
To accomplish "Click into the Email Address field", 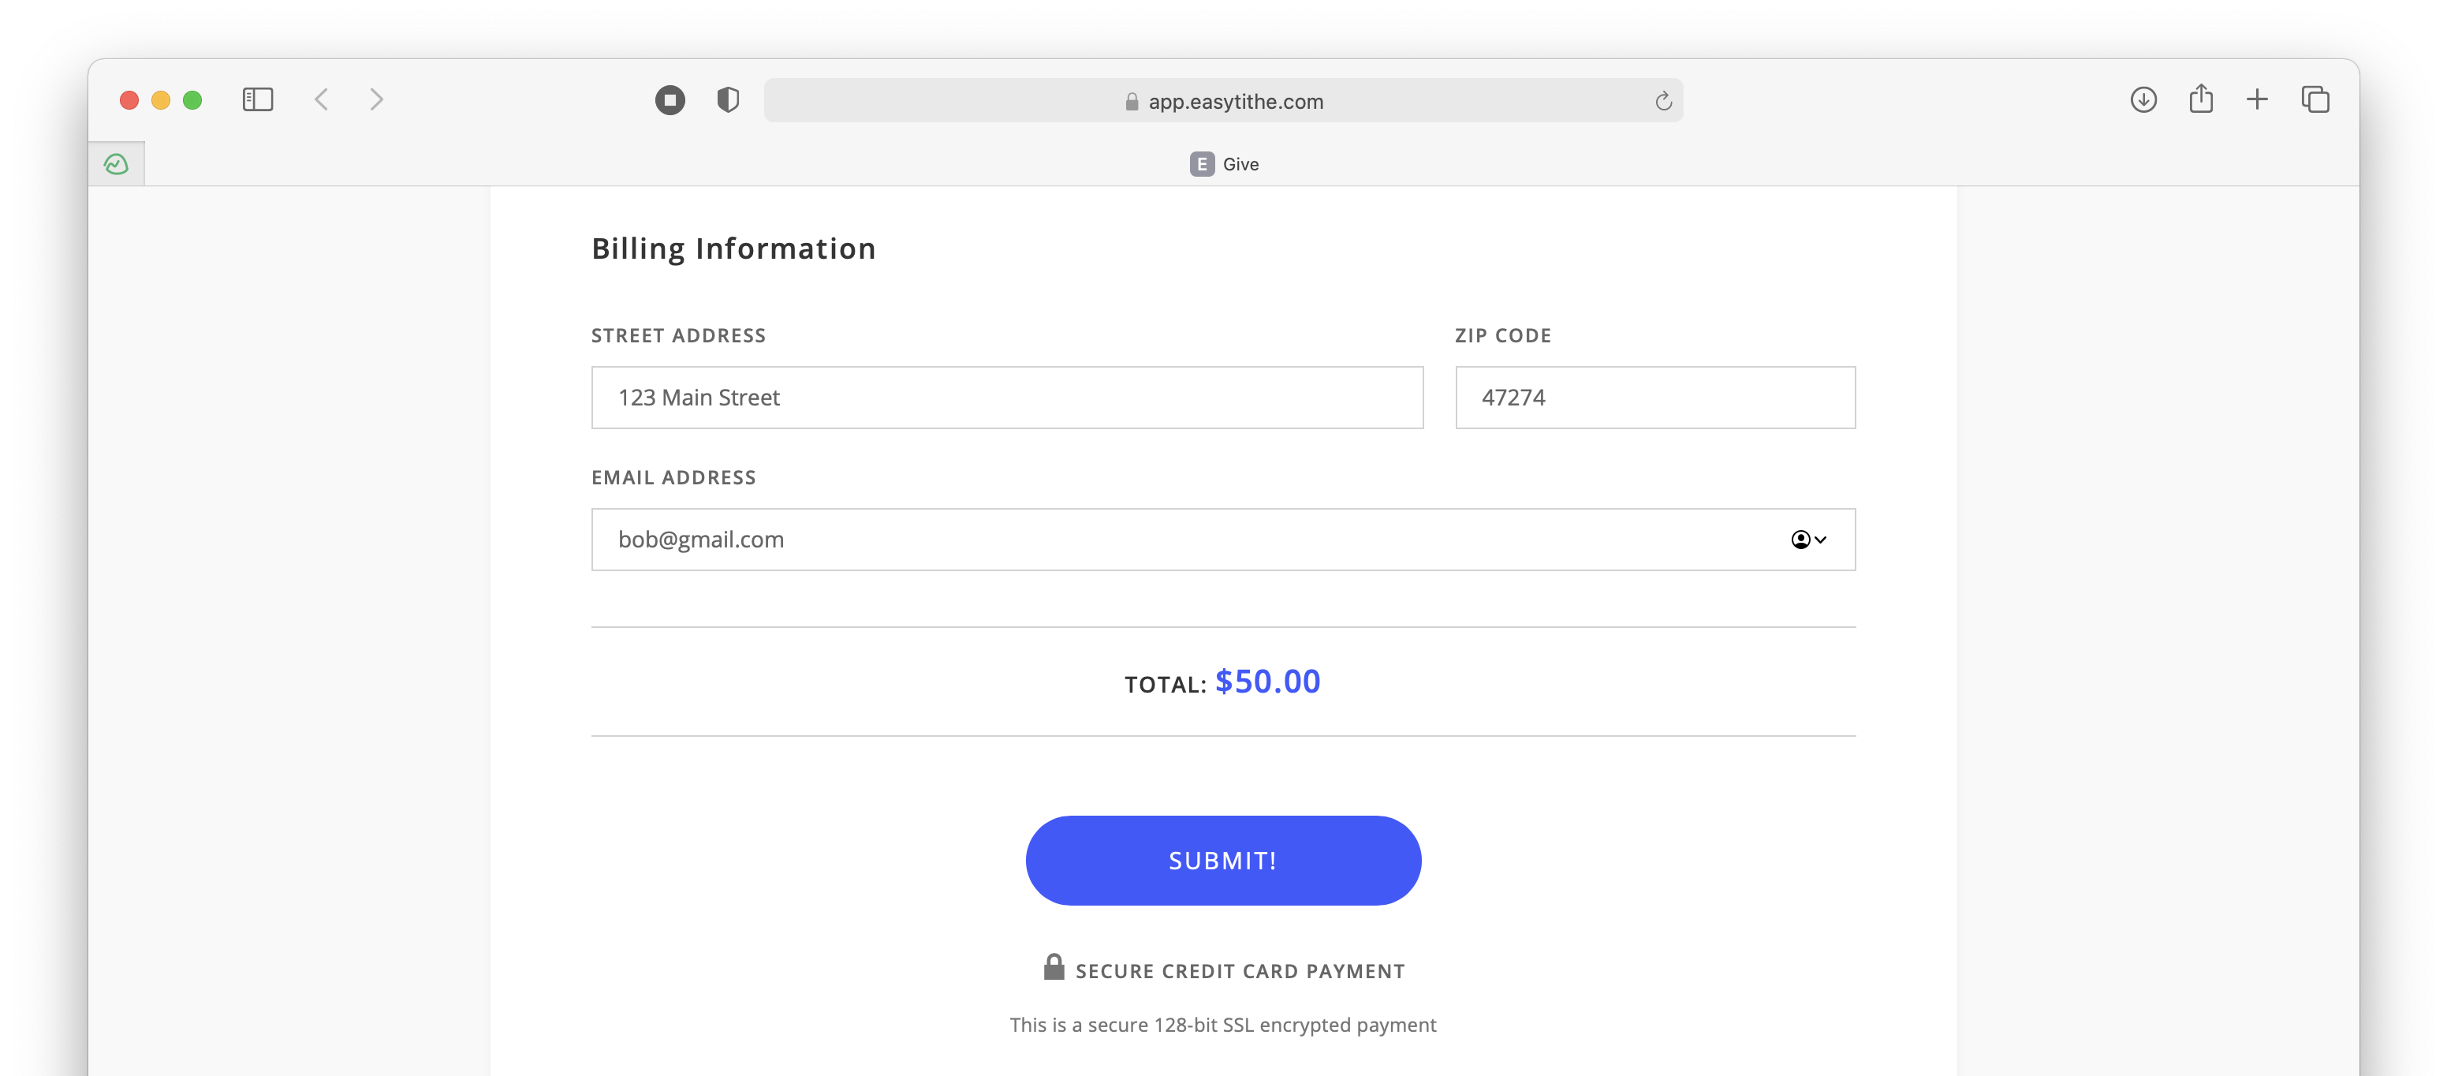I will pyautogui.click(x=1222, y=540).
